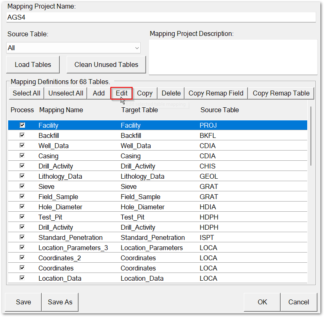324x317 pixels.
Task: Click the OK button
Action: click(262, 302)
